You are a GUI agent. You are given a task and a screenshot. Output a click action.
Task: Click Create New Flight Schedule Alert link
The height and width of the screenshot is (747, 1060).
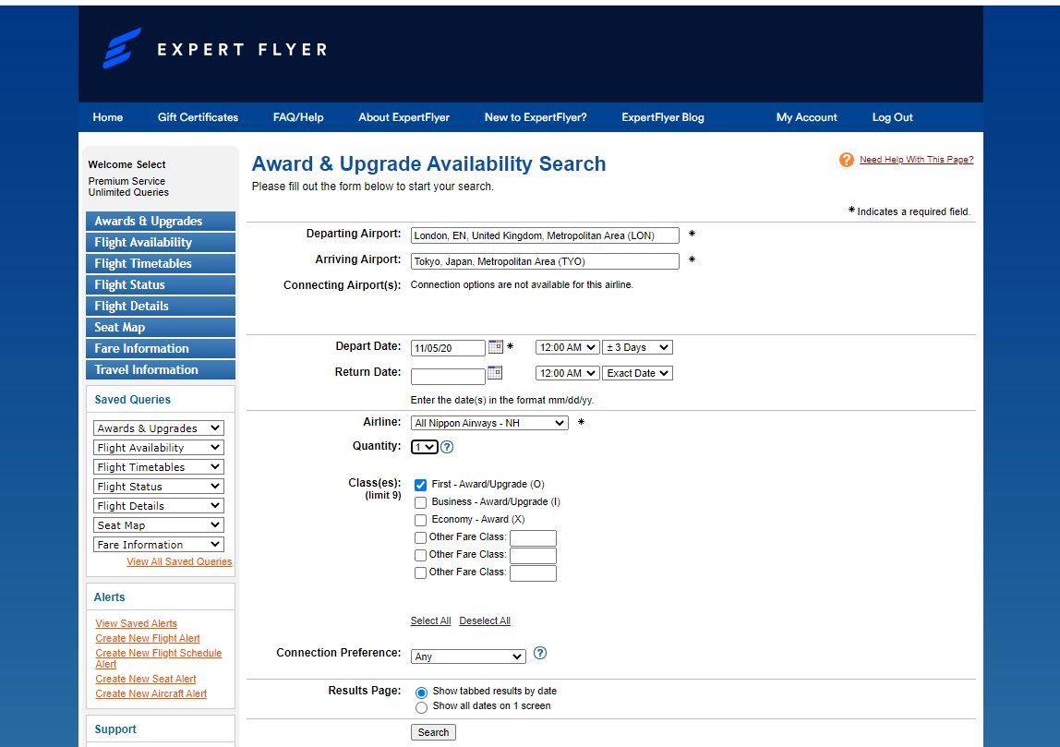[x=158, y=658]
